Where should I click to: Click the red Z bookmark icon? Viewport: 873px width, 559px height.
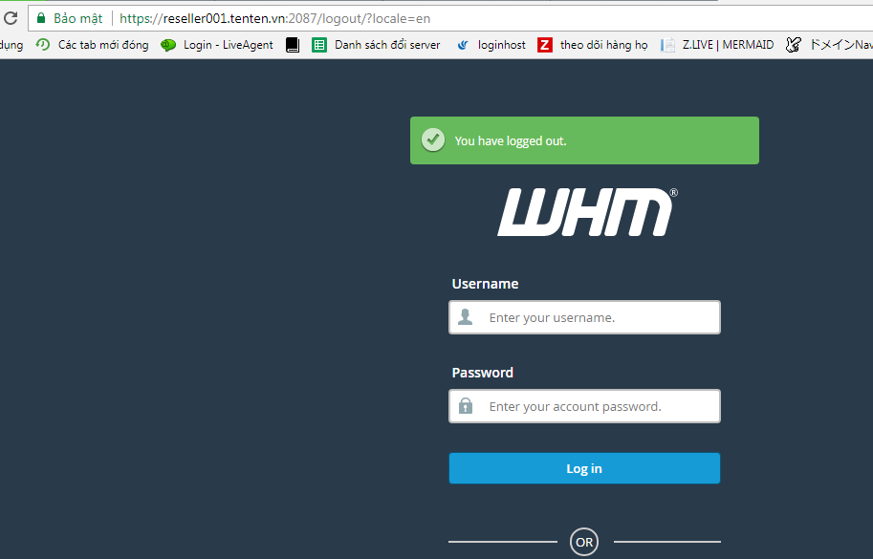coord(545,45)
